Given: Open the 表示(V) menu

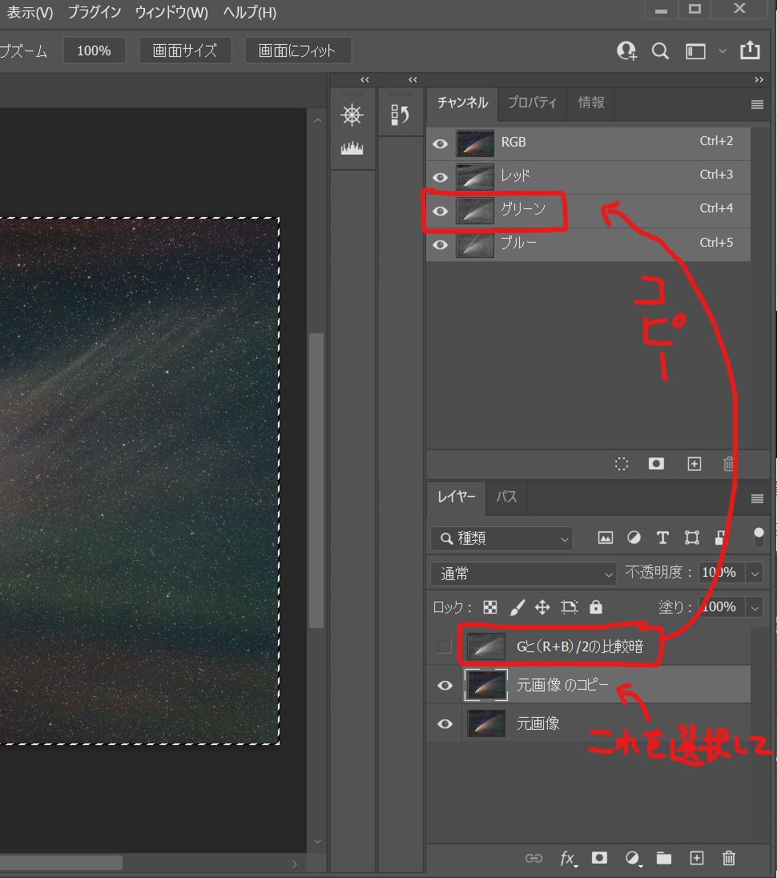Looking at the screenshot, I should [x=30, y=12].
